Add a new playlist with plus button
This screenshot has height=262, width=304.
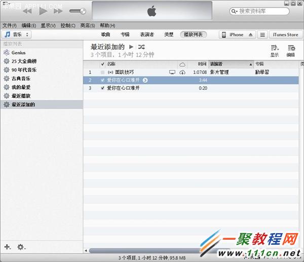8,247
